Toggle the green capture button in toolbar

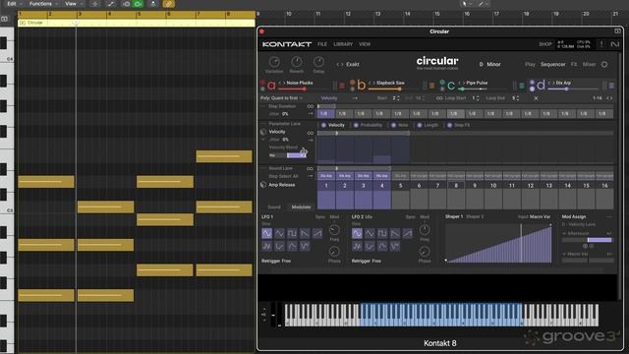(138, 4)
